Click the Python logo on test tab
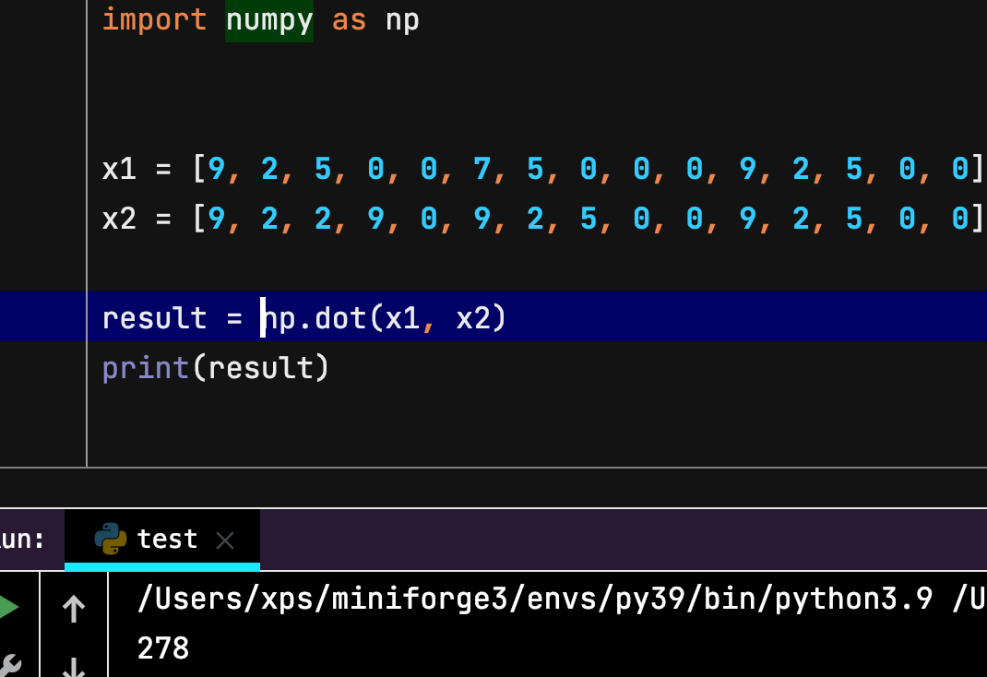Image resolution: width=987 pixels, height=677 pixels. (x=111, y=539)
